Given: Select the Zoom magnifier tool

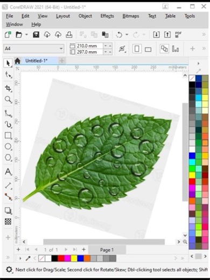Looking at the screenshot, I should (8, 99).
